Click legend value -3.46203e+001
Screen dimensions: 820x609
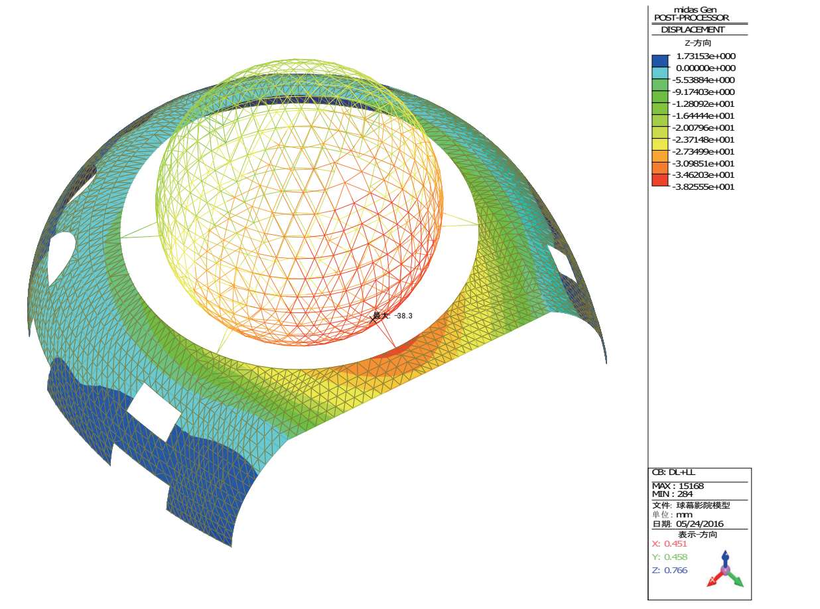(703, 175)
